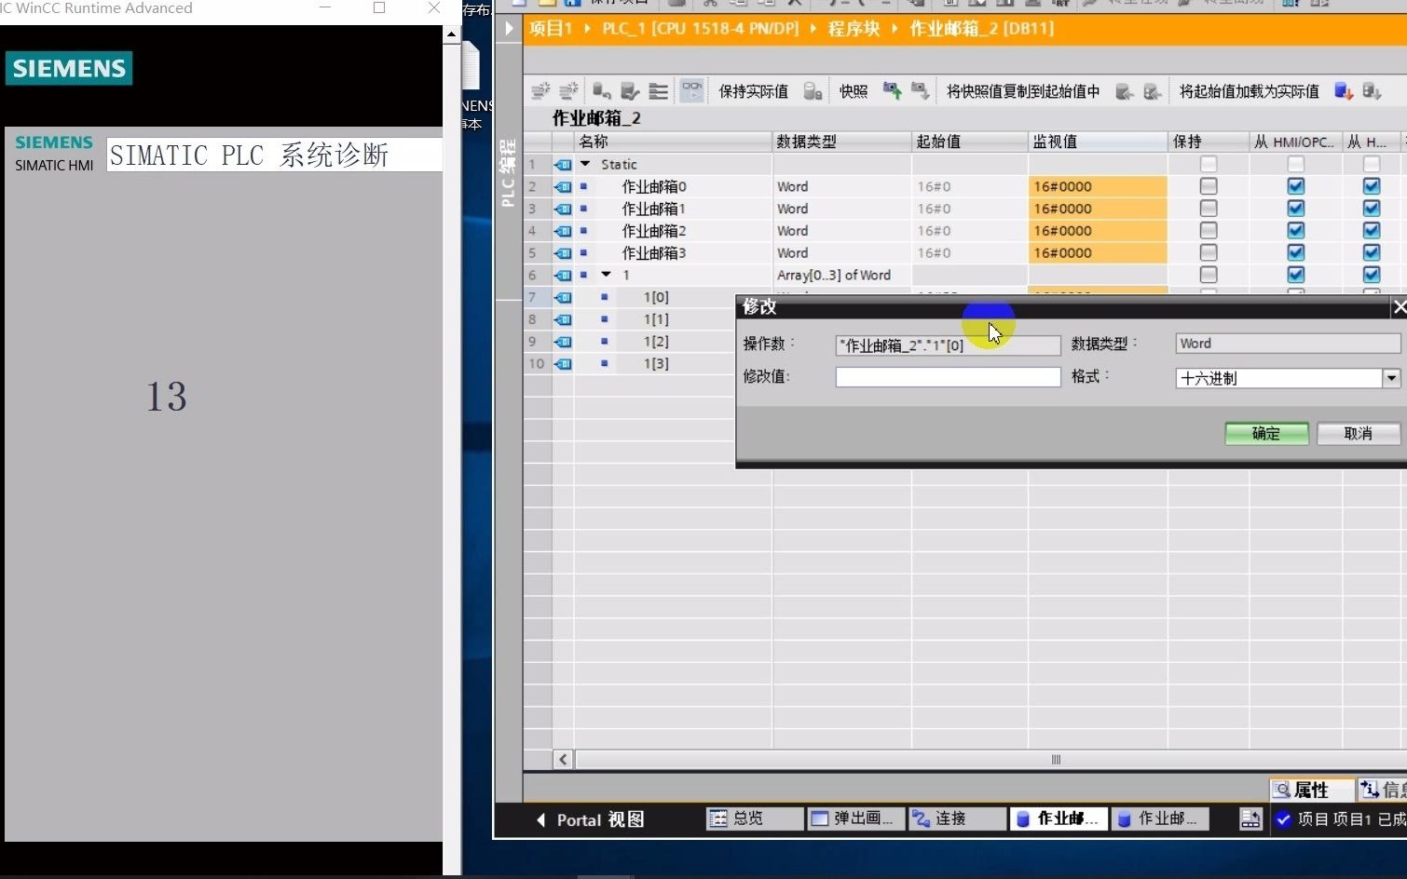
Task: Cancel the dialog with 取消
Action: pyautogui.click(x=1359, y=434)
